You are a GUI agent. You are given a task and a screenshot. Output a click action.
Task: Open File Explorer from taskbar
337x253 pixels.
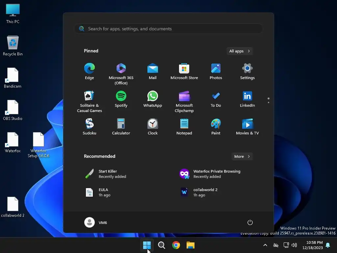point(191,245)
